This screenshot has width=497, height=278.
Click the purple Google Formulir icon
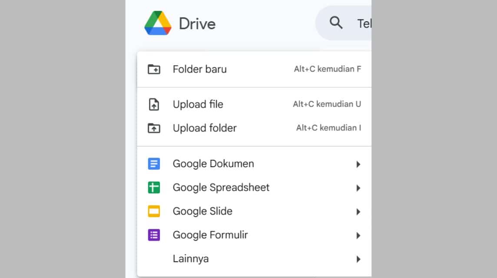[154, 235]
